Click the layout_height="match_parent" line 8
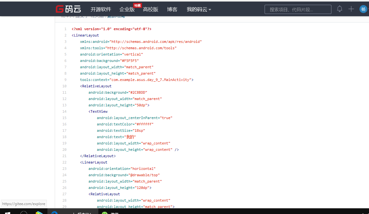 point(118,73)
